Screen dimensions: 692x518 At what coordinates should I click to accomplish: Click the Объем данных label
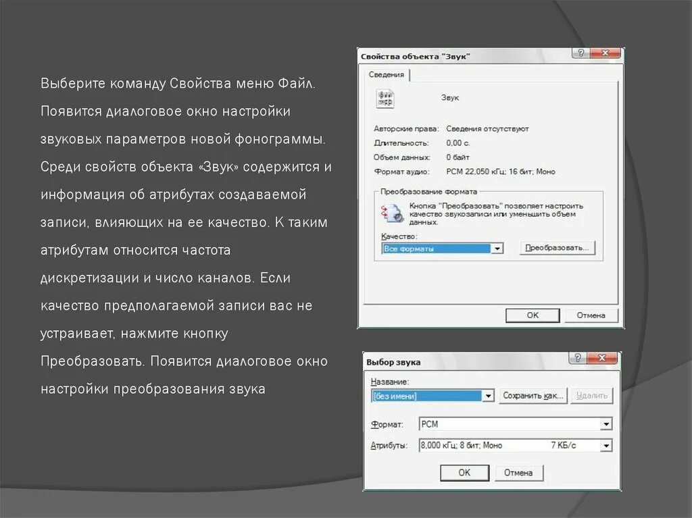[401, 157]
